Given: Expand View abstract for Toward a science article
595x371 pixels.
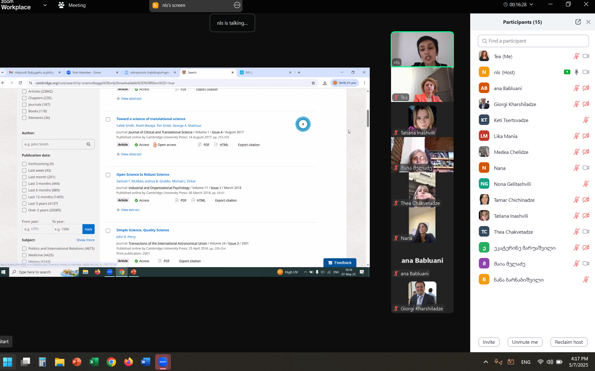Looking at the screenshot, I should click(x=129, y=154).
